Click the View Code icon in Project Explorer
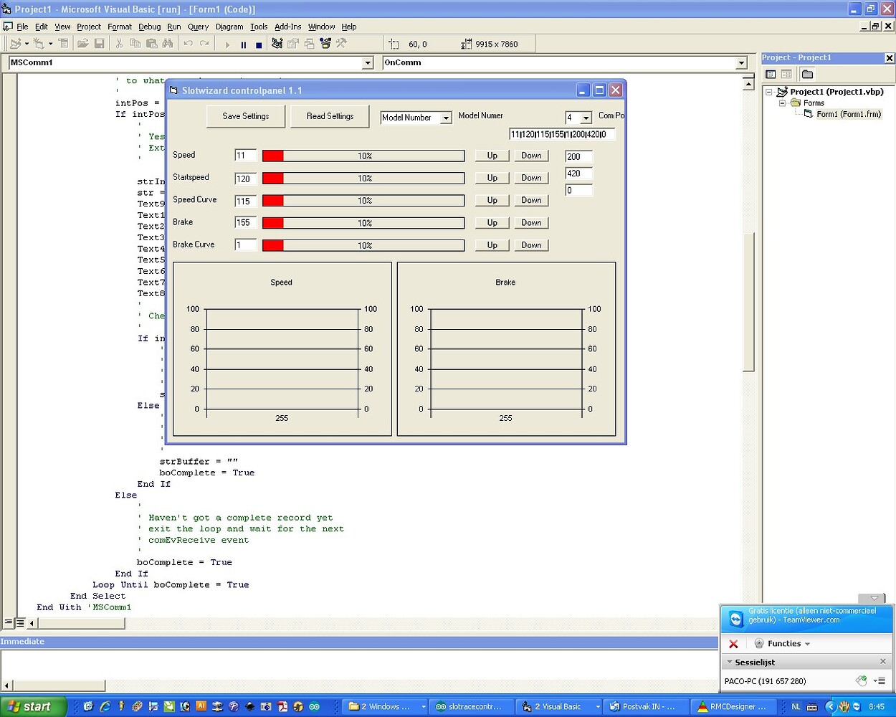Viewport: 896px width, 717px height. coord(769,74)
